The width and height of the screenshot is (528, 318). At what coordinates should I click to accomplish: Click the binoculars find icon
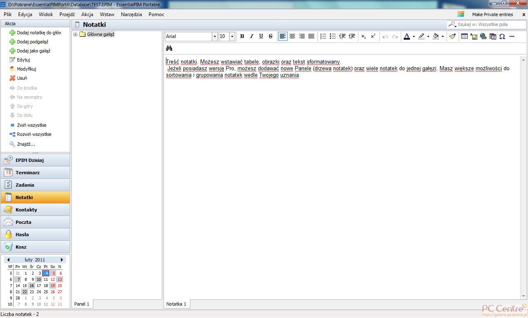click(x=169, y=48)
